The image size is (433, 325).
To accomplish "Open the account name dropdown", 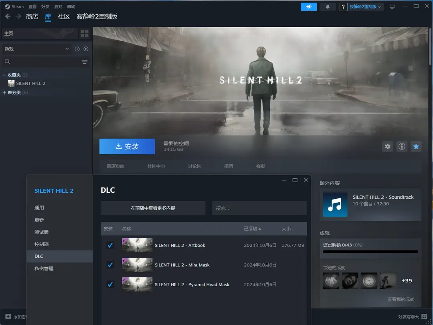I will point(365,7).
